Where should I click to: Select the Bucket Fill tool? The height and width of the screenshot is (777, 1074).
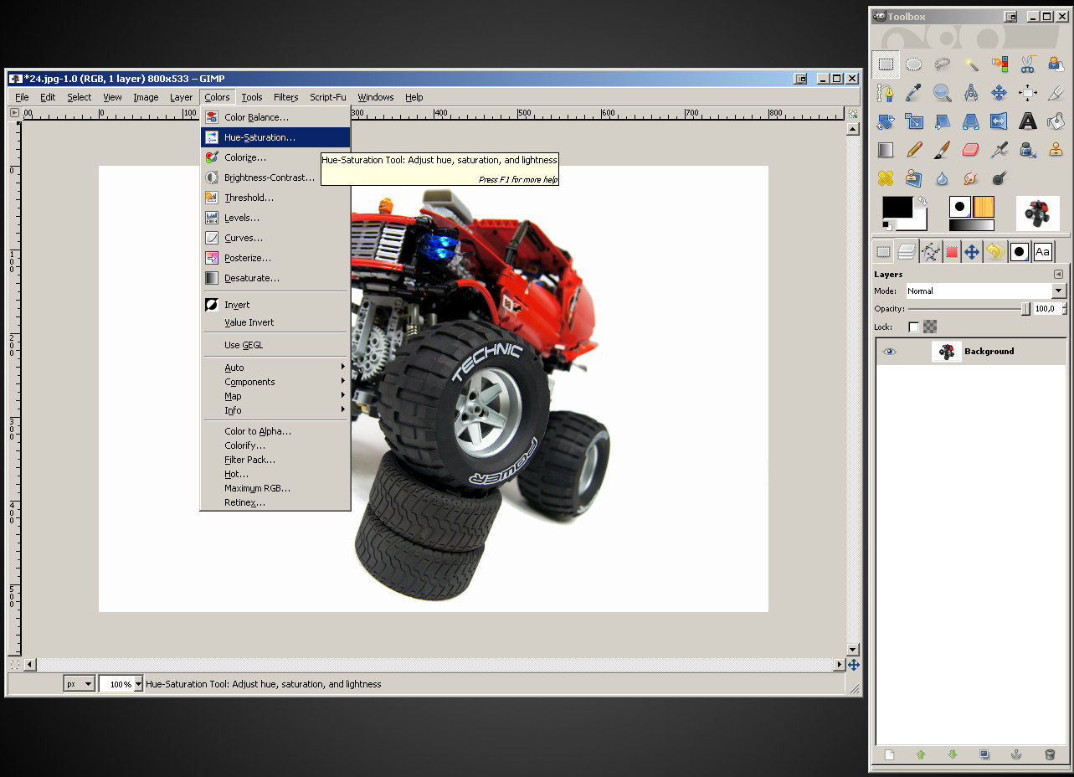point(1056,121)
